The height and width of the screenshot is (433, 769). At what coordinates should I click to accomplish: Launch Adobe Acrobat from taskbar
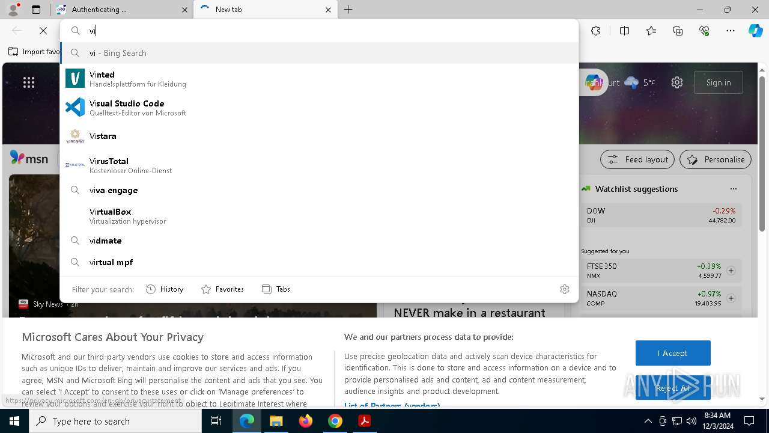point(365,421)
